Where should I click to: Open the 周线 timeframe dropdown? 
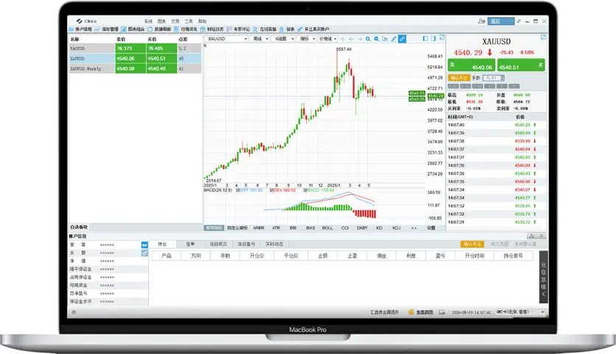[260, 39]
